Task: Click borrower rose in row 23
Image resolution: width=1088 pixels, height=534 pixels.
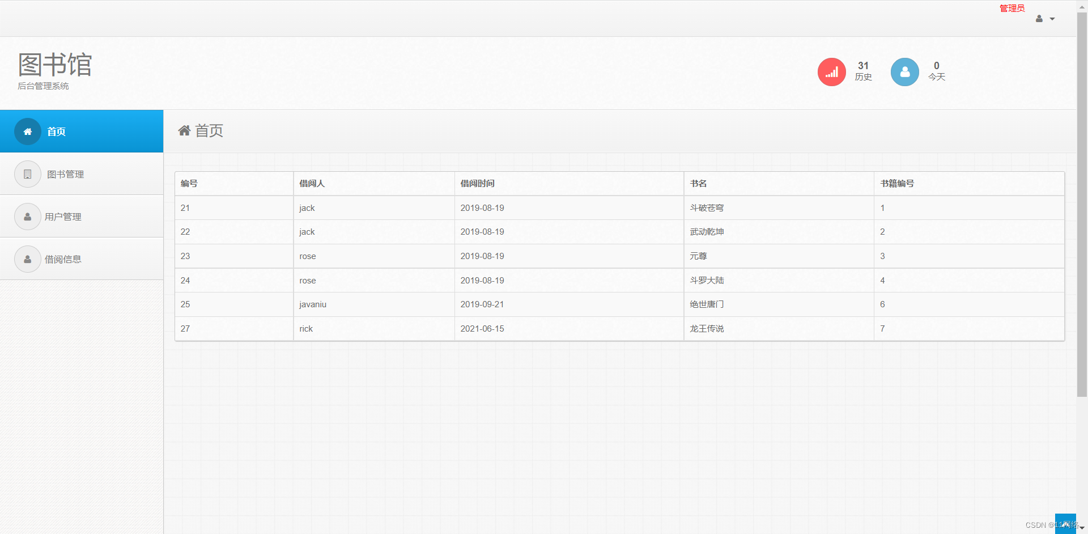Action: [308, 256]
